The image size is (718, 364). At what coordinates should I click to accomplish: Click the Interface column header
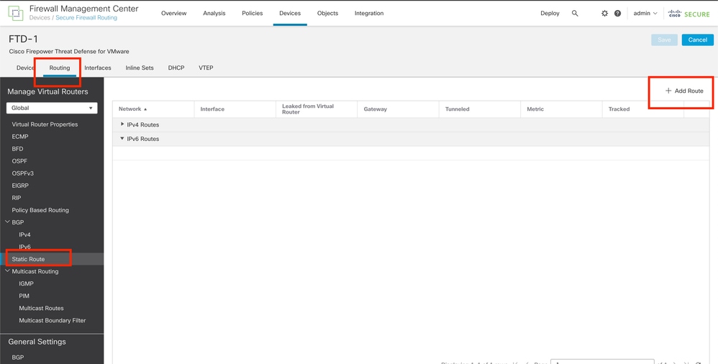(212, 109)
